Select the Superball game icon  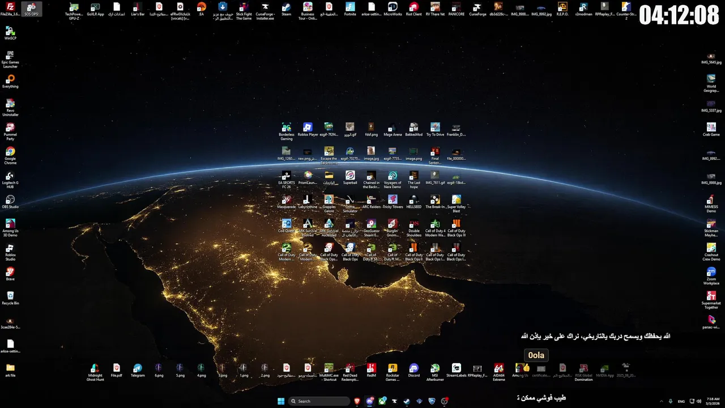pyautogui.click(x=350, y=178)
